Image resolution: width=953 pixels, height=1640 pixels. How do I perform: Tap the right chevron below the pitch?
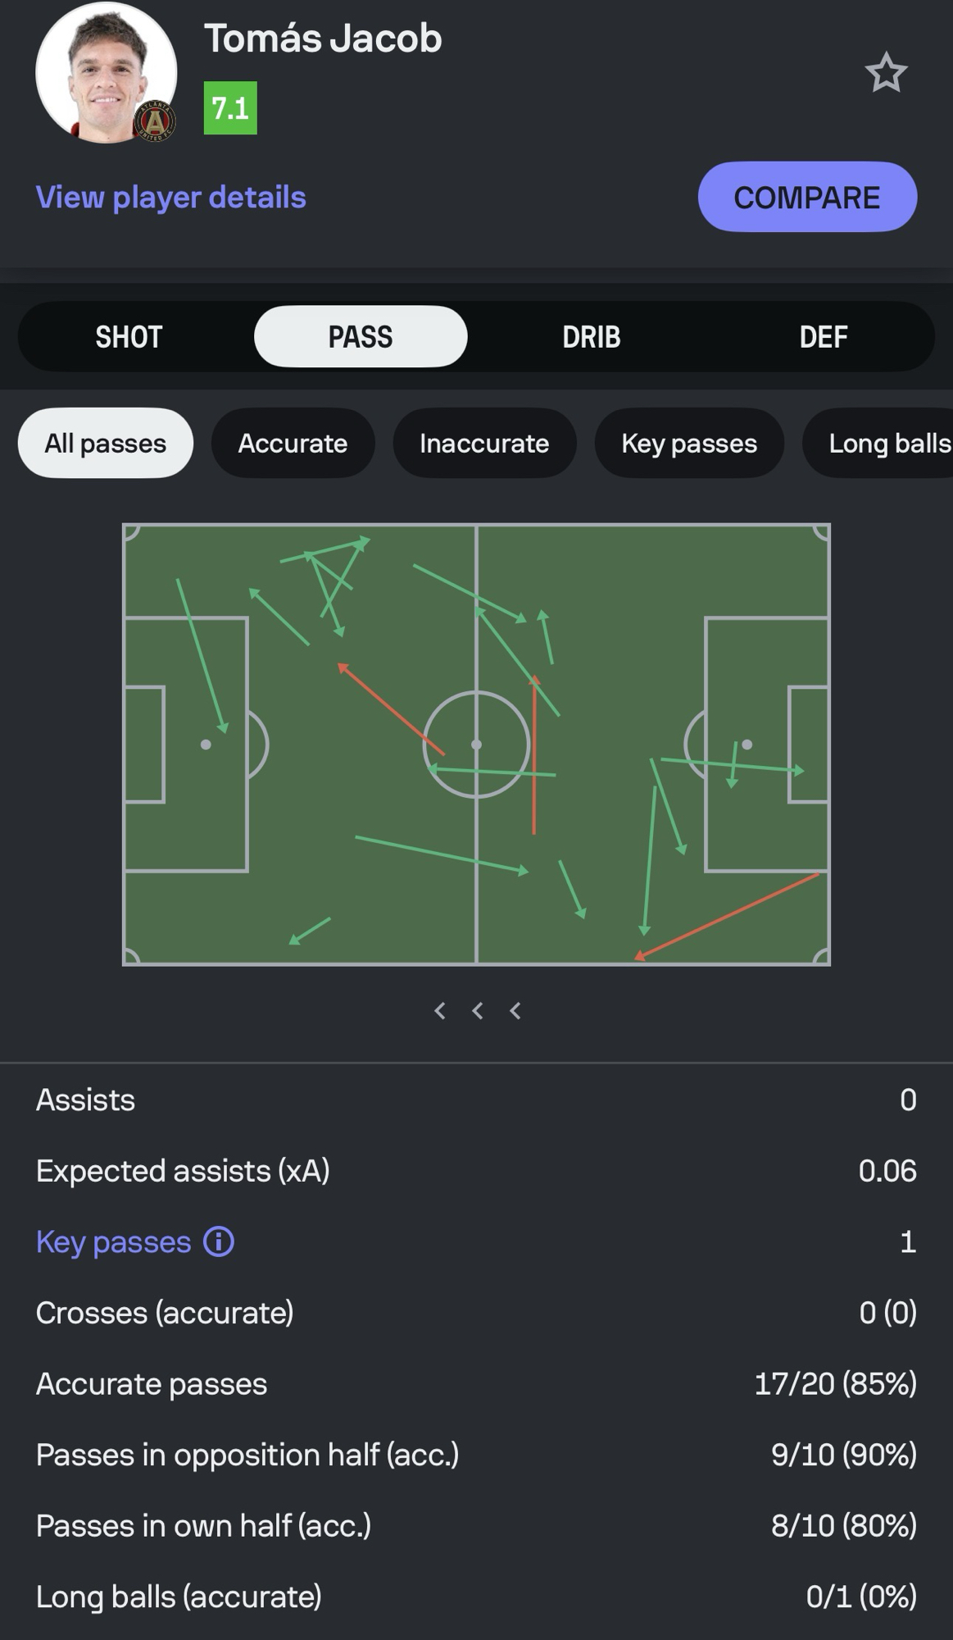pos(515,1011)
